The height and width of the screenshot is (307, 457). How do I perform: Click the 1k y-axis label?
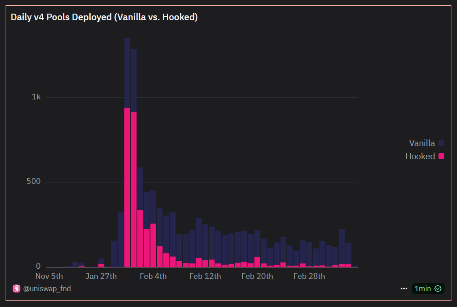pyautogui.click(x=36, y=97)
